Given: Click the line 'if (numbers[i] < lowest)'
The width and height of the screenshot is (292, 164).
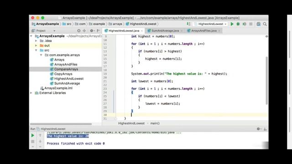Looking at the screenshot, I should point(159,96).
